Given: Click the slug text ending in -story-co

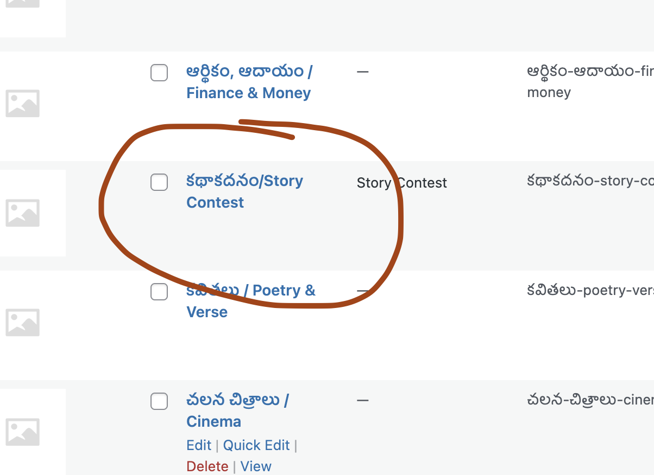Looking at the screenshot, I should tap(590, 181).
